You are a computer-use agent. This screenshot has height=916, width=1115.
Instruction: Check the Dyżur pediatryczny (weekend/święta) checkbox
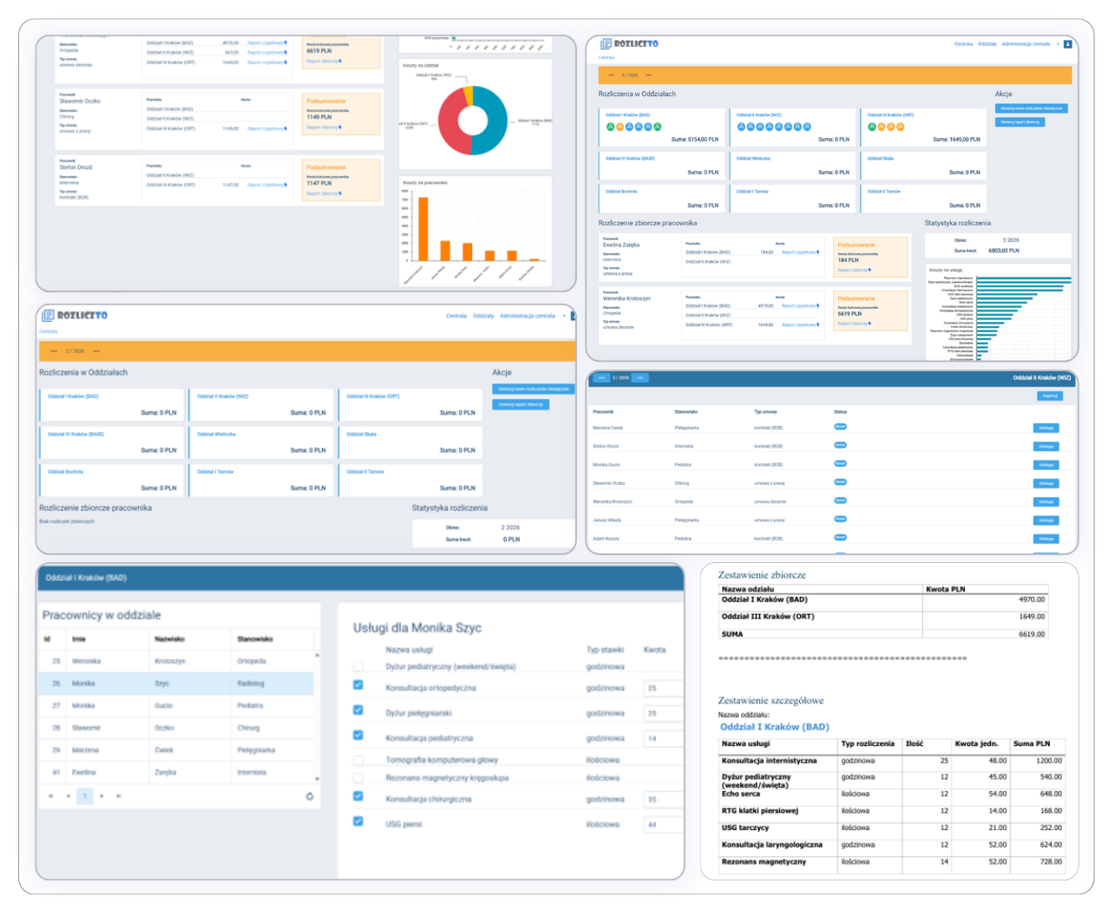coord(358,667)
